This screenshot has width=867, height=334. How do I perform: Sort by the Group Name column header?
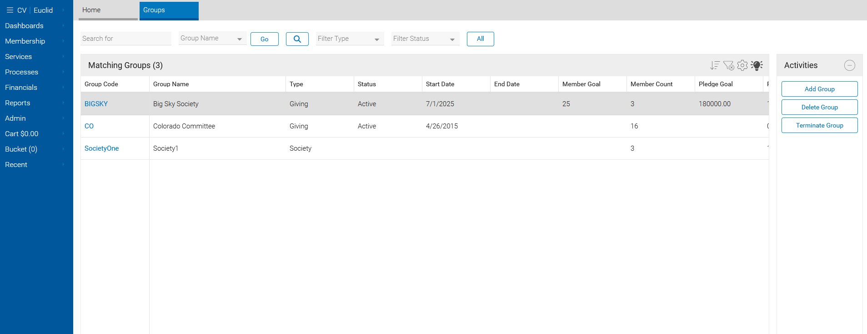click(x=217, y=84)
